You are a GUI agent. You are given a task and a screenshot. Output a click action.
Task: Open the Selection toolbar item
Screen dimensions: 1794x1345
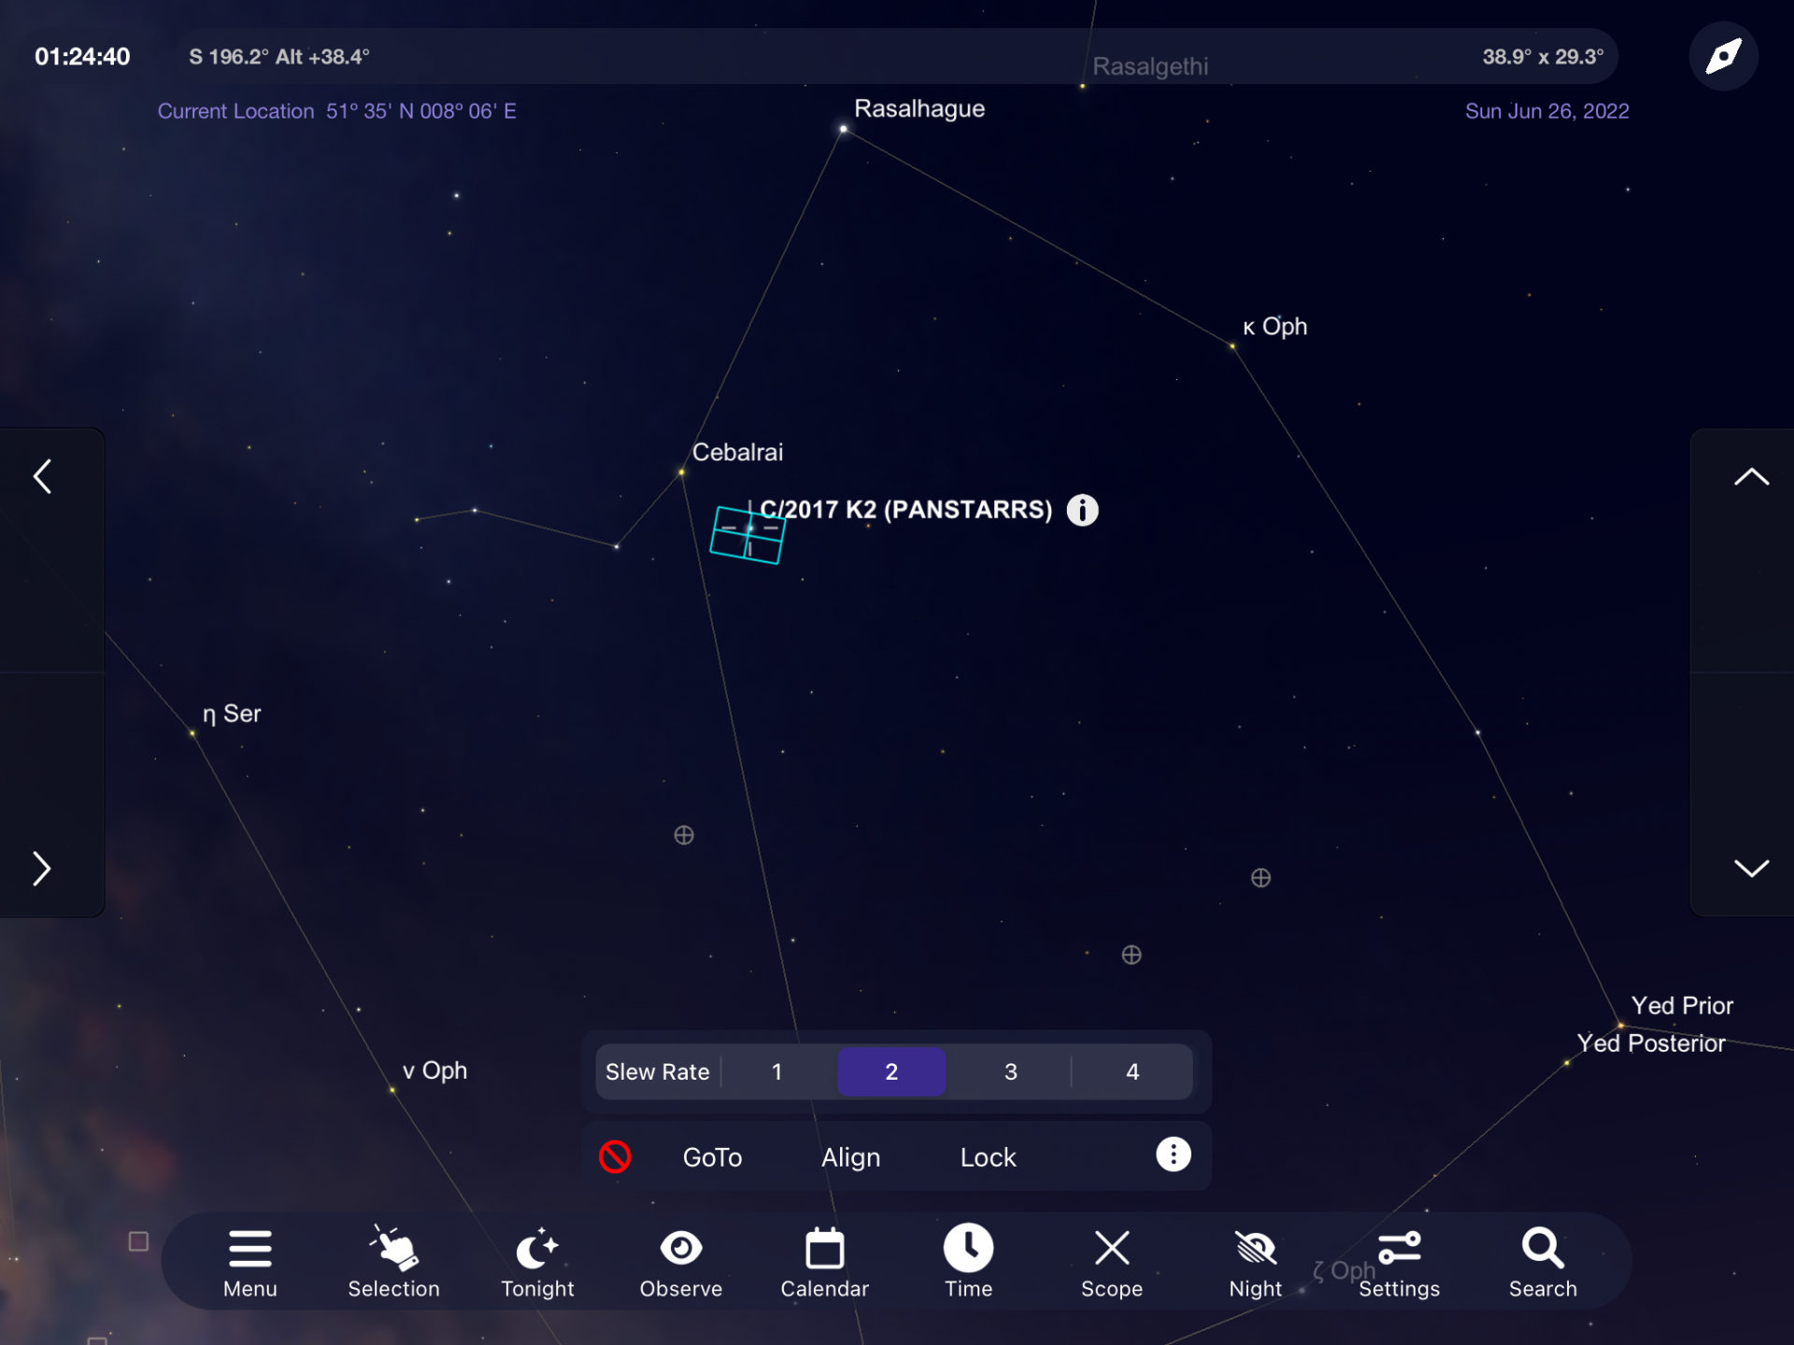click(393, 1263)
